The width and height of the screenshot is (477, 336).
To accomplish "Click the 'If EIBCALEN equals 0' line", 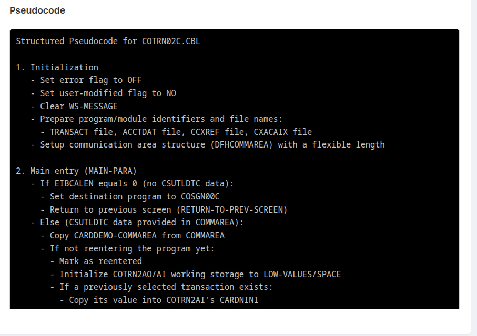I will point(137,183).
